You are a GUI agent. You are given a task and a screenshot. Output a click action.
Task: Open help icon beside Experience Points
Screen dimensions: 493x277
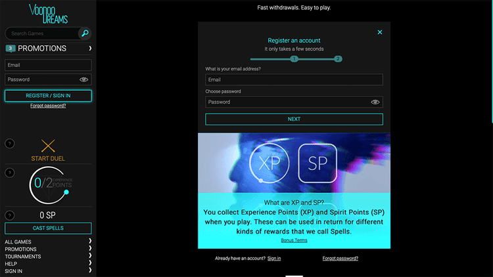[x=10, y=173]
